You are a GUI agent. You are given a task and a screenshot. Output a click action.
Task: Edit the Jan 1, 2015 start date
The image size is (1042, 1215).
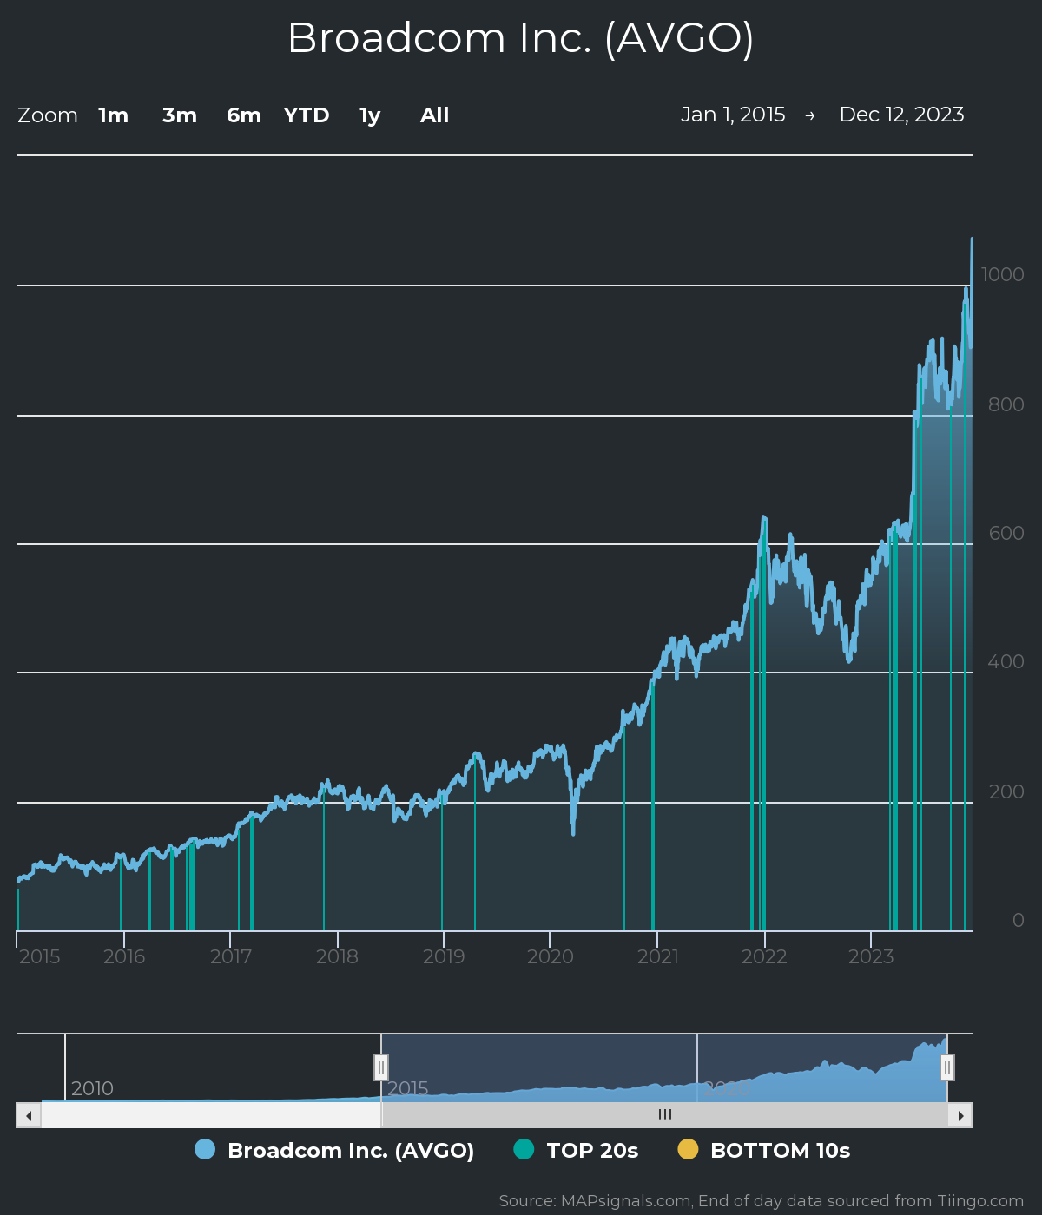[x=733, y=115]
